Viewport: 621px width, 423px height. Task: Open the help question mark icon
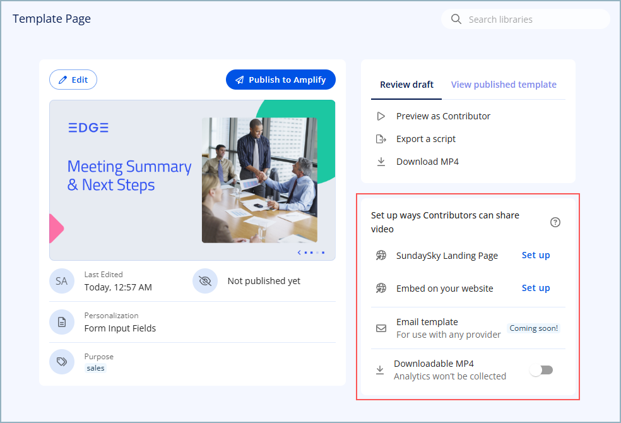(x=555, y=222)
